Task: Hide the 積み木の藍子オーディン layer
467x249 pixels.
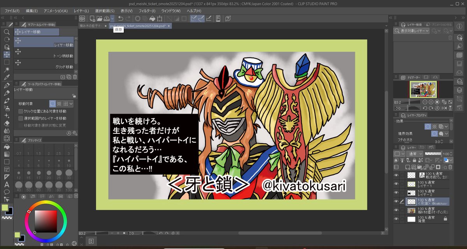Action: point(396,210)
